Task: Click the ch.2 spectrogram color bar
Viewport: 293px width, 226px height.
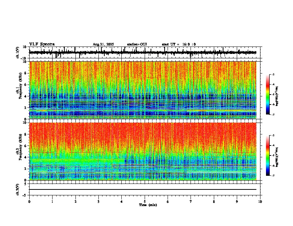Action: (268, 155)
